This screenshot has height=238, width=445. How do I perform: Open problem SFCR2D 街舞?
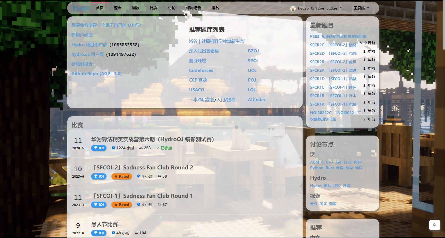click(333, 53)
